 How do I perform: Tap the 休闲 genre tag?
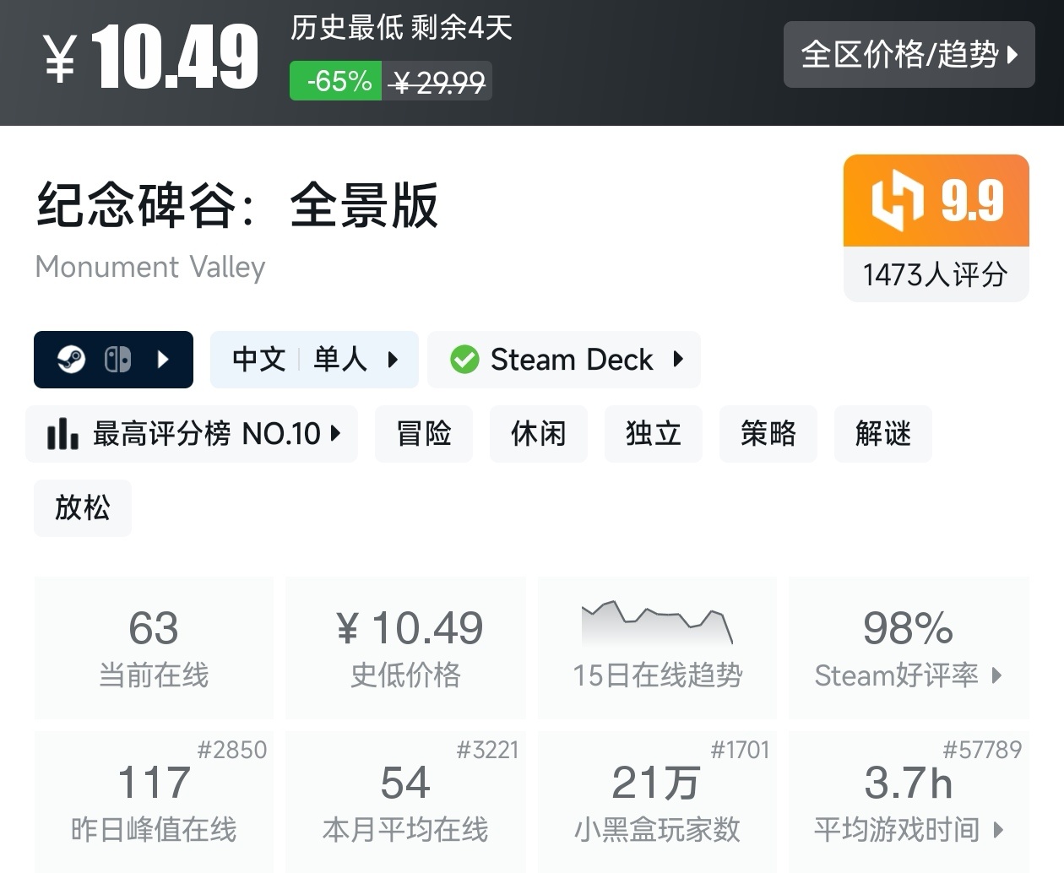click(538, 434)
